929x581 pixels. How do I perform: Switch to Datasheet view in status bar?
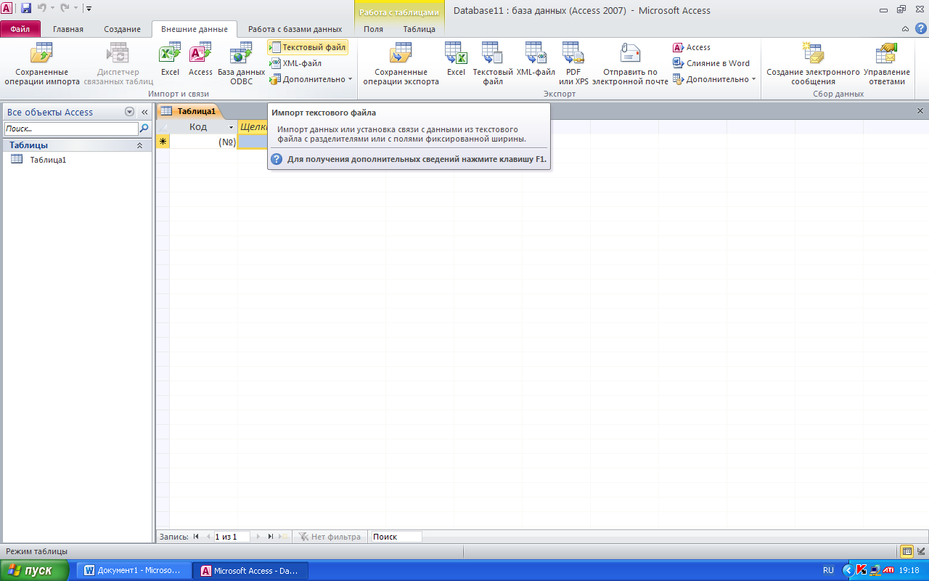click(x=907, y=551)
